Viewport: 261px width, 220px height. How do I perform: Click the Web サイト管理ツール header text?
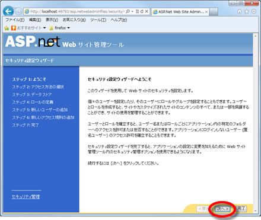point(93,44)
